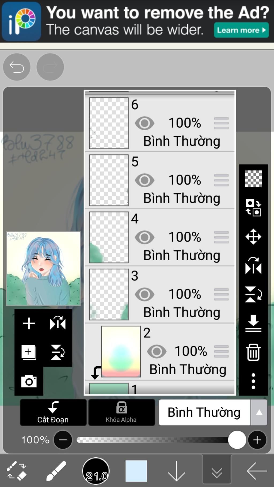274x487 pixels.
Task: Select the move transform tool
Action: 253,237
